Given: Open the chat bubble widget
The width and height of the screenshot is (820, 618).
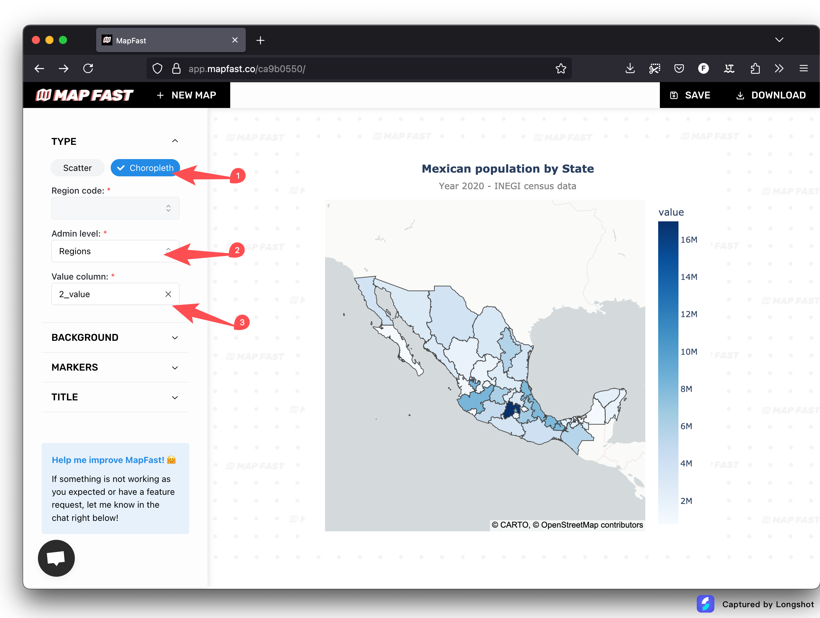Looking at the screenshot, I should pyautogui.click(x=56, y=558).
